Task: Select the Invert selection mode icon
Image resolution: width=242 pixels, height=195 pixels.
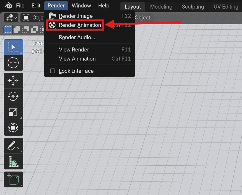Action: [x=35, y=30]
